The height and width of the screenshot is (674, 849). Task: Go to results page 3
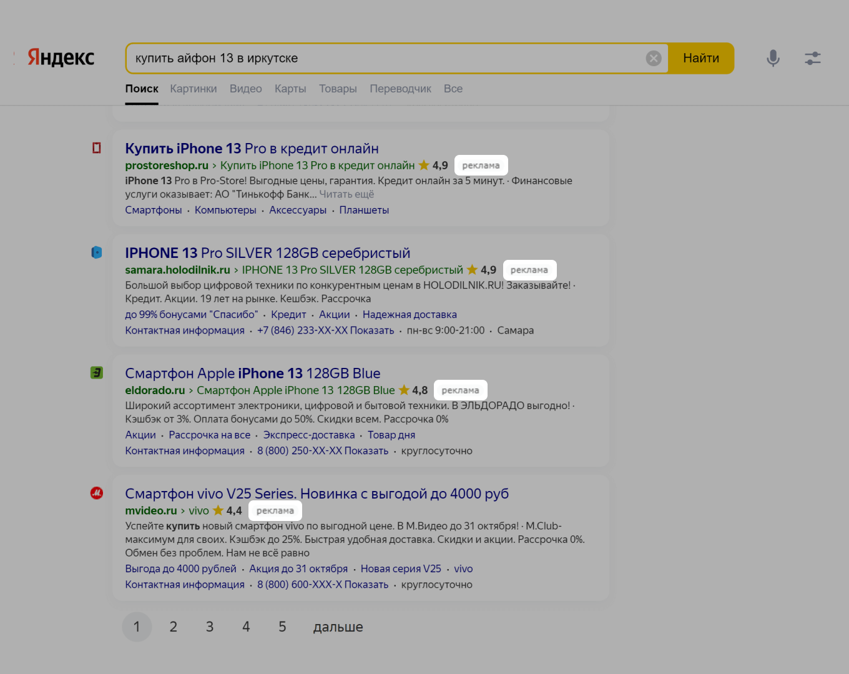point(210,627)
